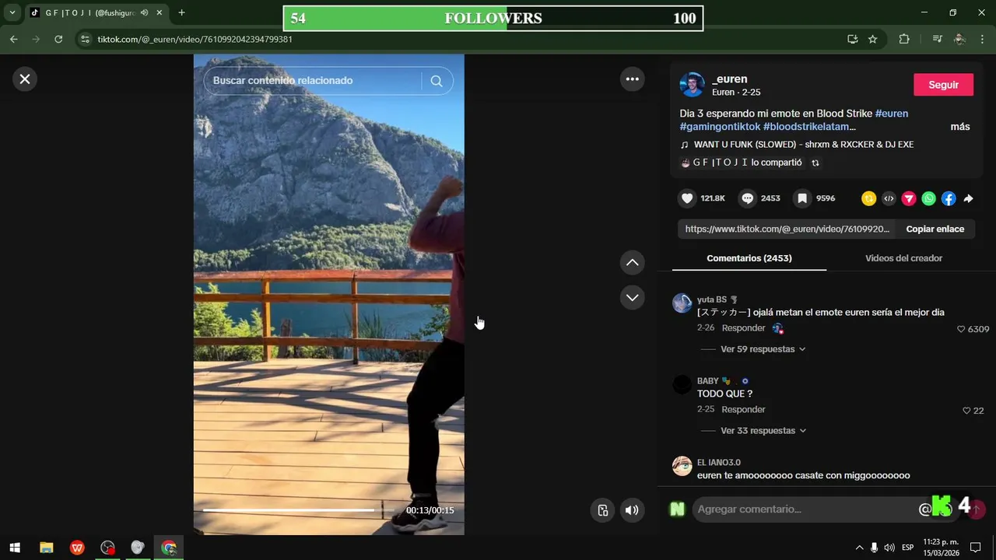Image resolution: width=996 pixels, height=560 pixels.
Task: Open EL IANO3.0 commenter avatar
Action: click(x=682, y=466)
